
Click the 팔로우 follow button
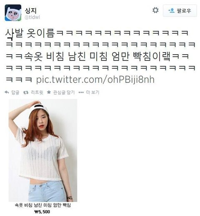(x=180, y=11)
